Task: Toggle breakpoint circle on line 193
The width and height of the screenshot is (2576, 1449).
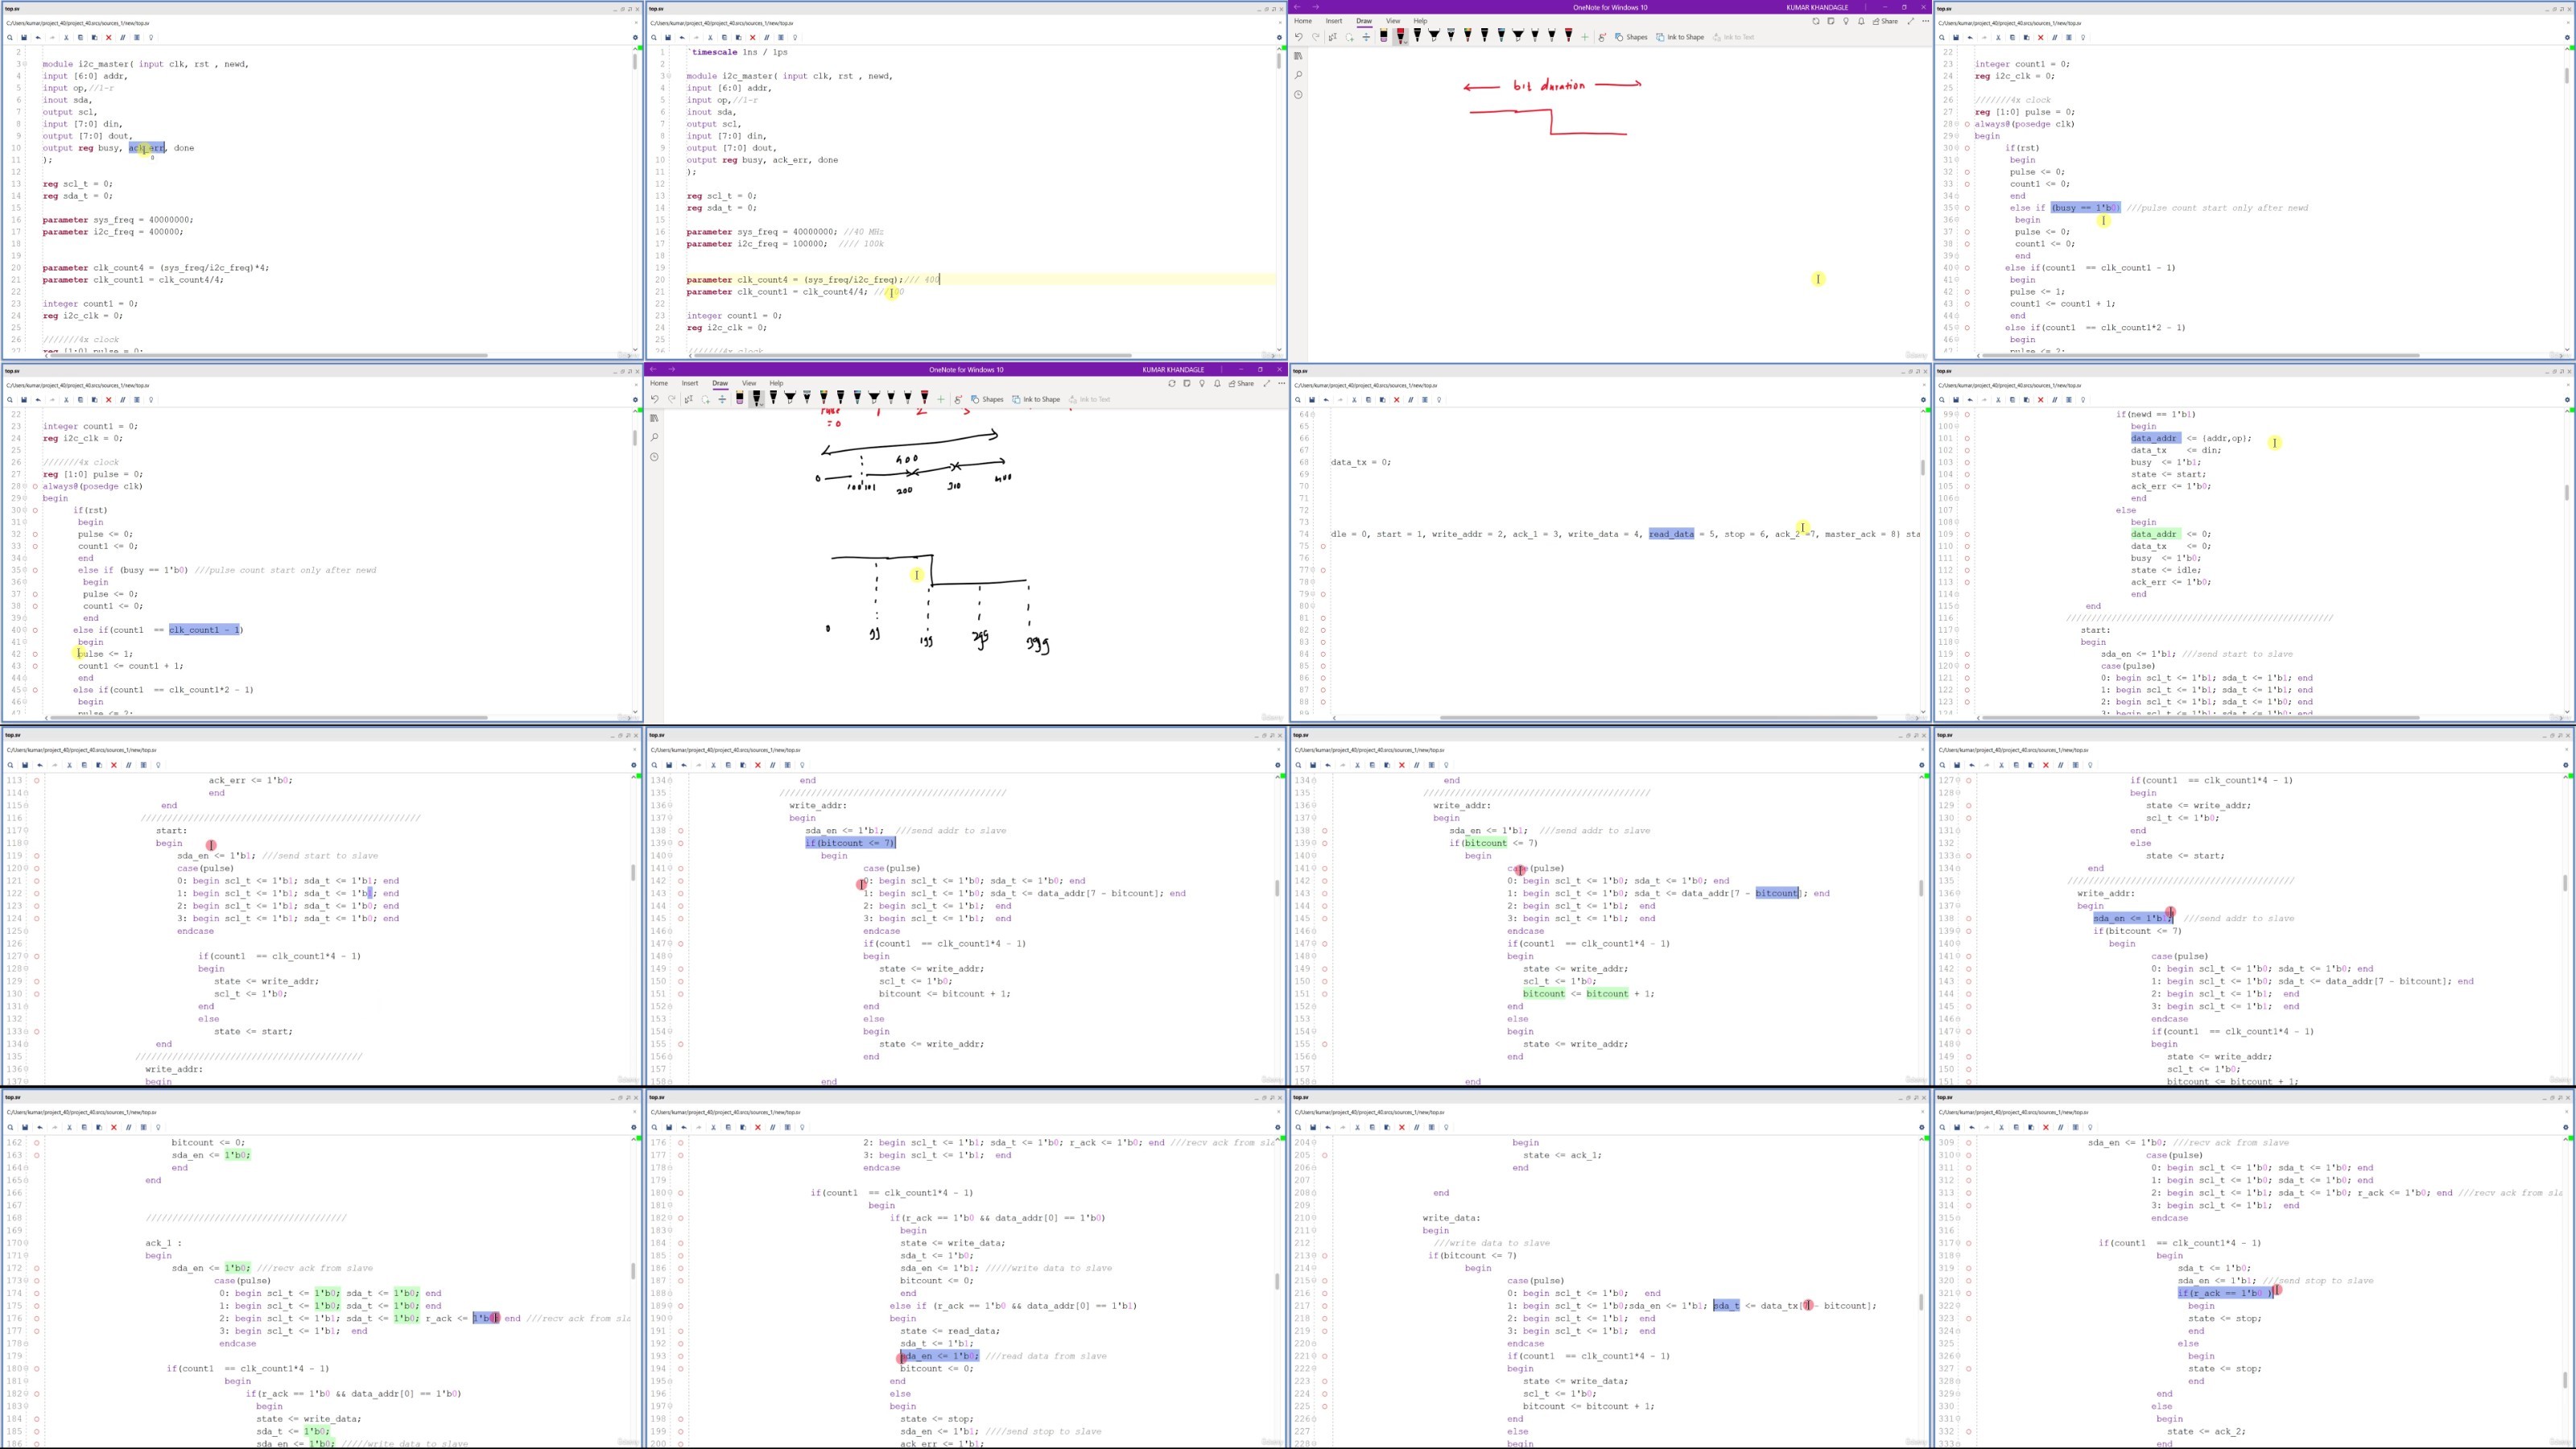Action: click(x=680, y=1356)
